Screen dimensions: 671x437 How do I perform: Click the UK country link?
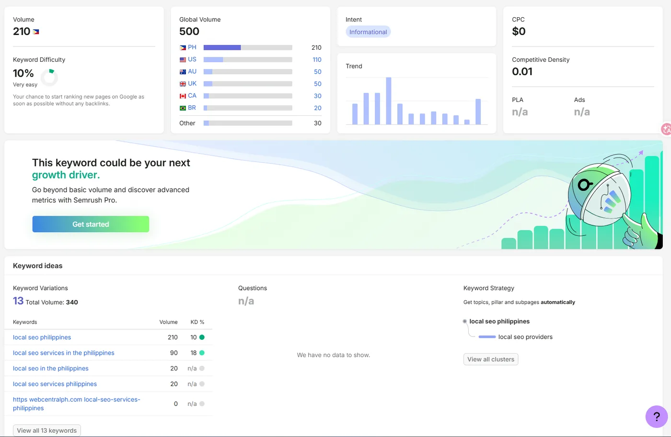coord(192,83)
